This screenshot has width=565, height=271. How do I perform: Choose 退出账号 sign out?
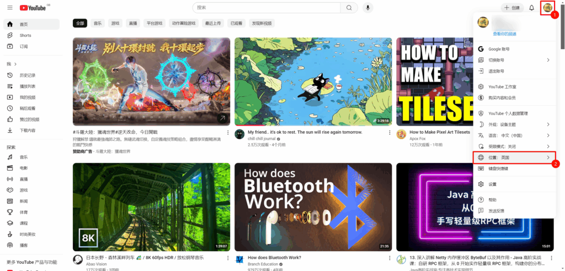[x=515, y=71]
